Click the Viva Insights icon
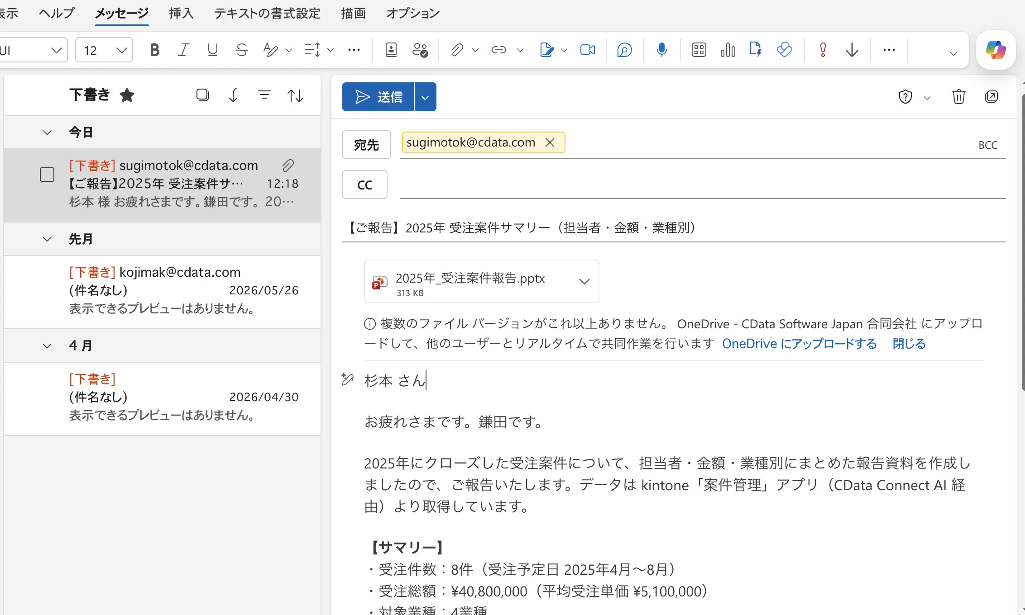1025x615 pixels. pos(785,50)
